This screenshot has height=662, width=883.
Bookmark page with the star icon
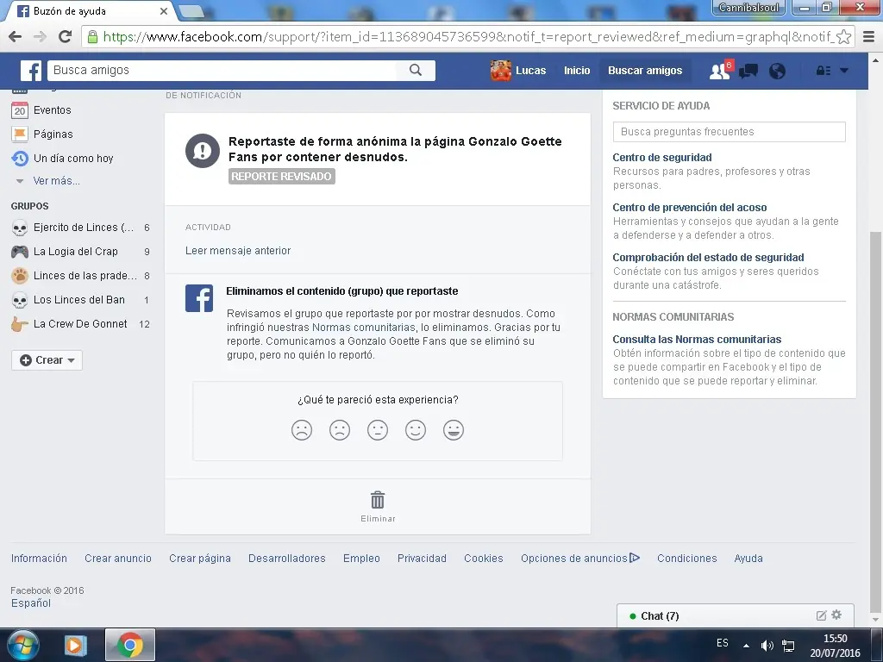(x=843, y=37)
